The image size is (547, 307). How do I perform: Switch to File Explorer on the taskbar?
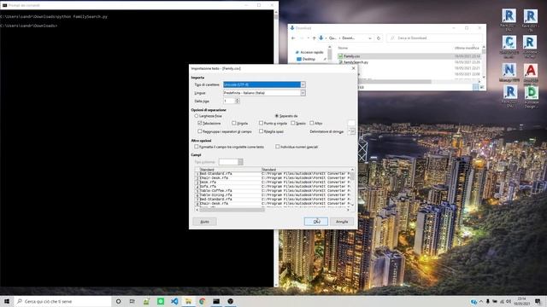pyautogui.click(x=188, y=301)
